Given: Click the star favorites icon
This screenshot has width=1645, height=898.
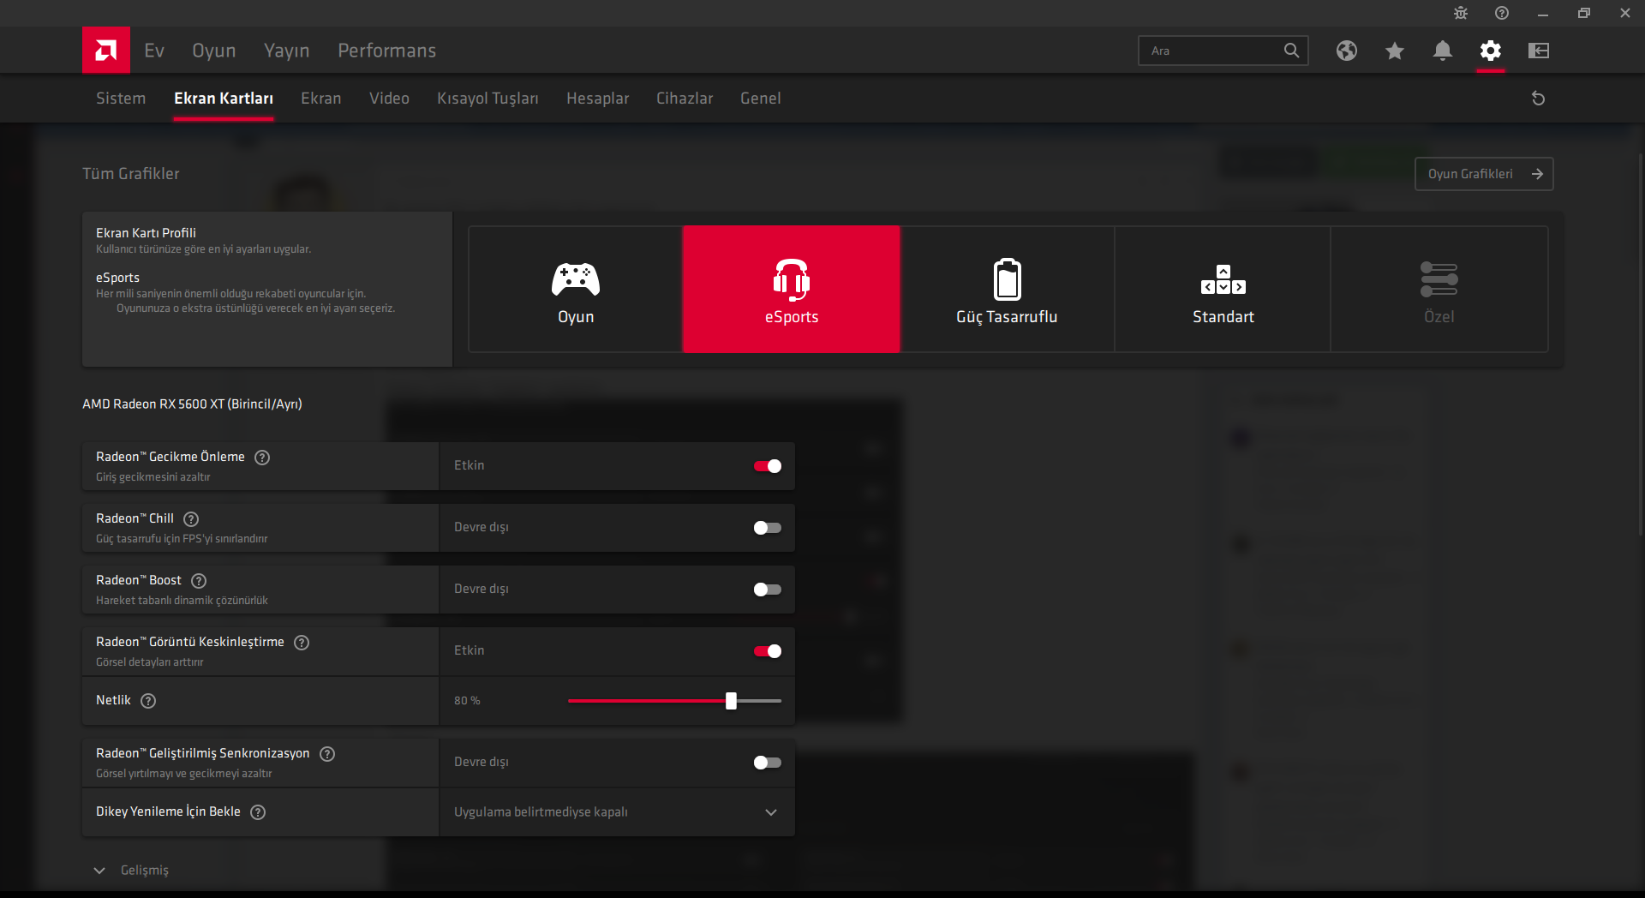Looking at the screenshot, I should [1394, 51].
